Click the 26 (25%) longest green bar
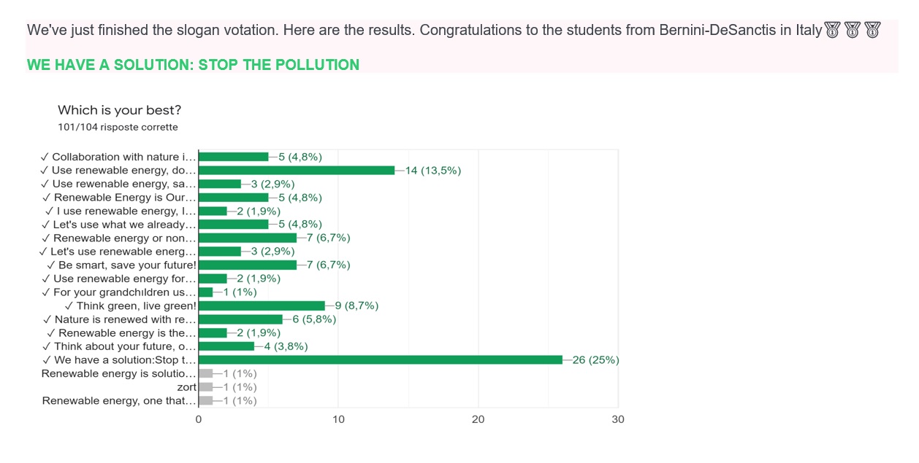 pyautogui.click(x=381, y=359)
